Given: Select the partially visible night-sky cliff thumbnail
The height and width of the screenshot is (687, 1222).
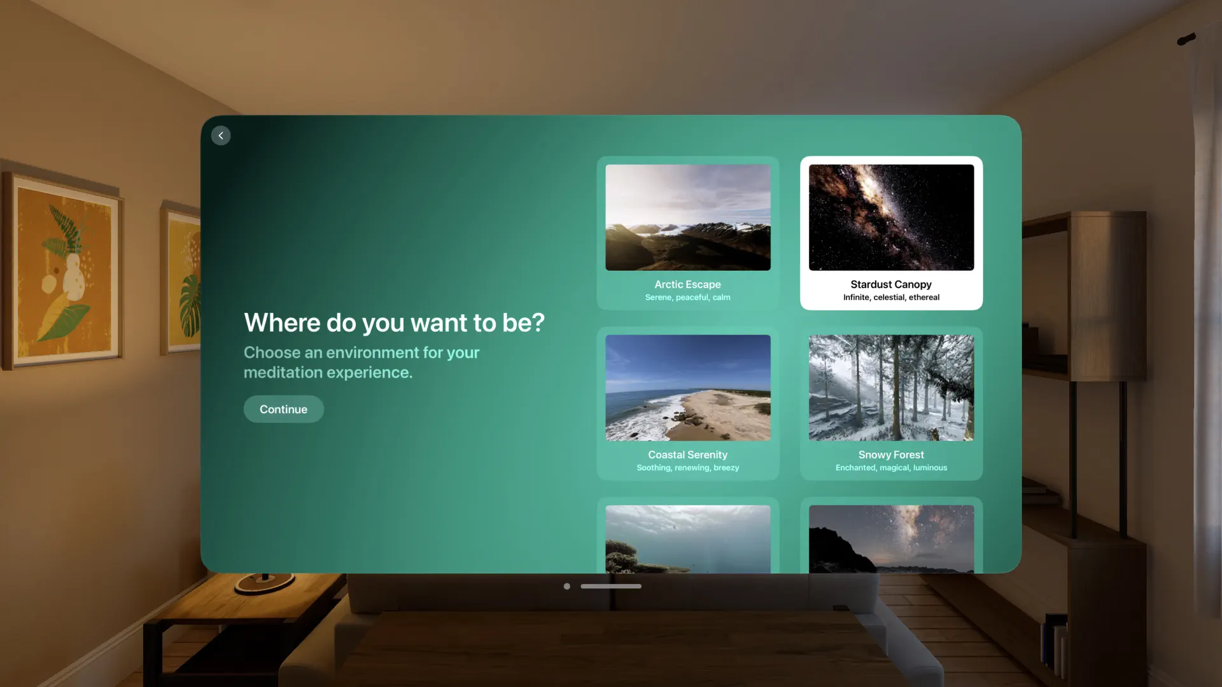Looking at the screenshot, I should (x=891, y=539).
